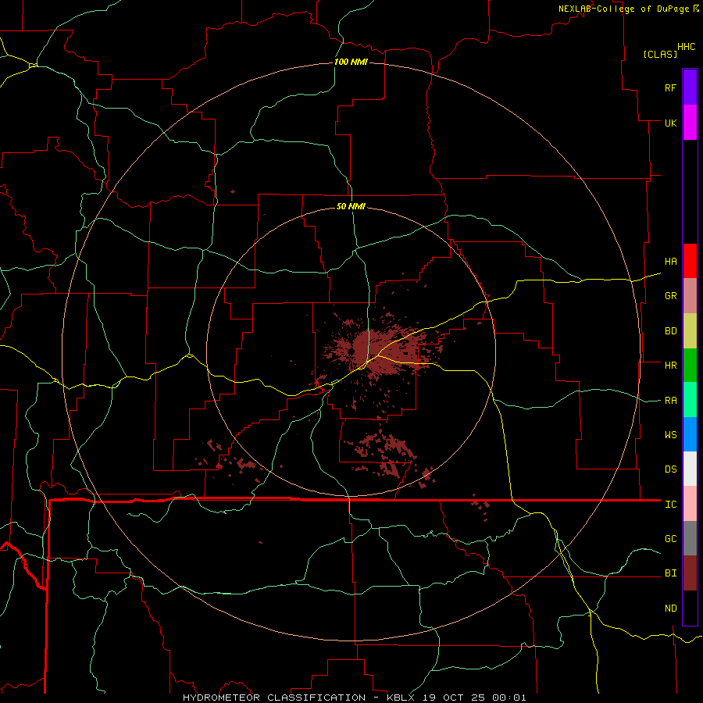Select the BI brown legend swatch

[x=690, y=573]
